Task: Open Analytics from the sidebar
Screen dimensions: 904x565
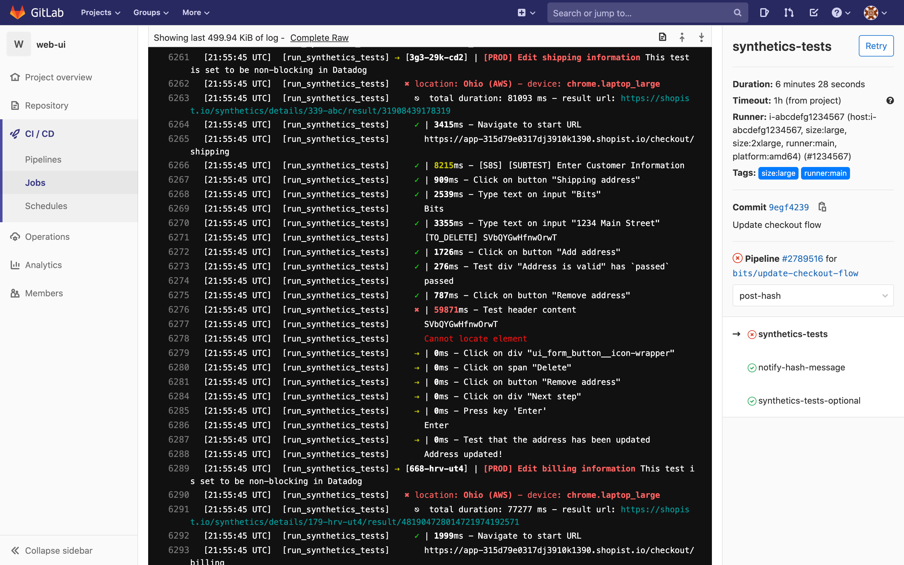Action: 44,265
